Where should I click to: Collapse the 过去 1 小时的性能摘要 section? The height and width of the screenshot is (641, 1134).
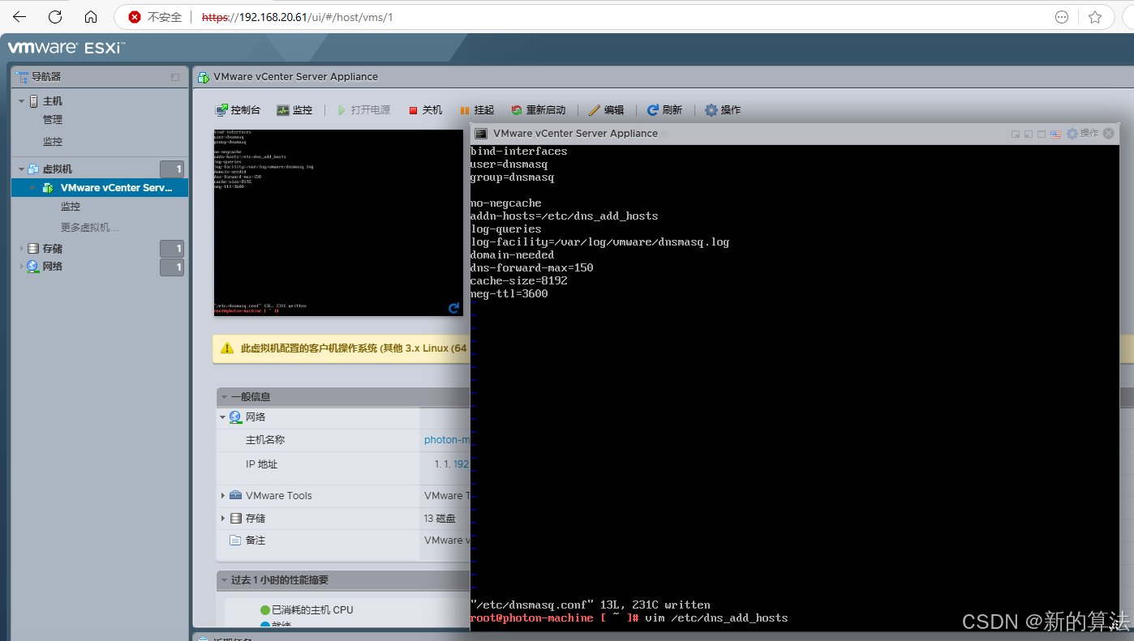(224, 580)
